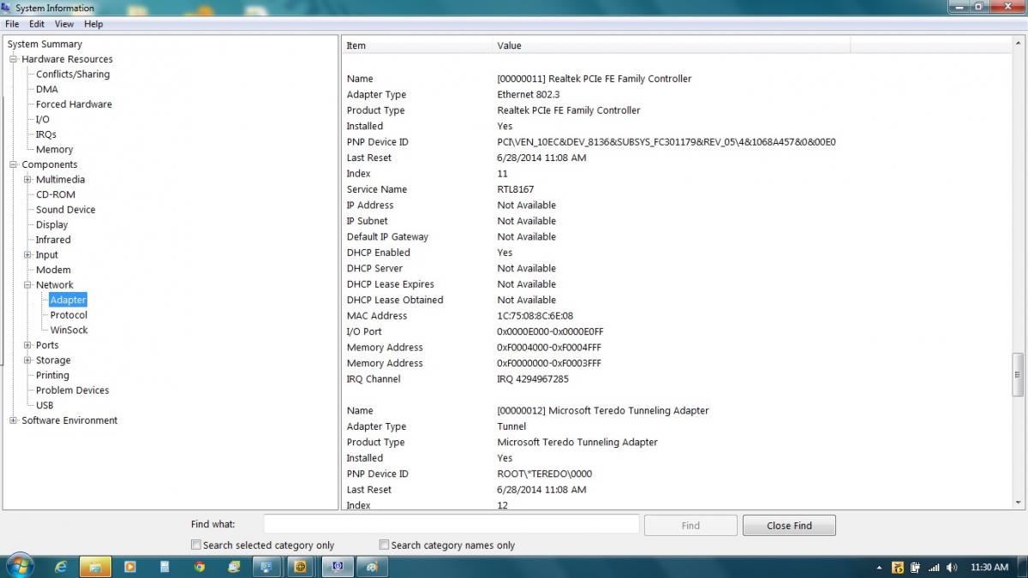Screen dimensions: 1028x578
Task: Collapse the Components tree node
Action: (x=14, y=164)
